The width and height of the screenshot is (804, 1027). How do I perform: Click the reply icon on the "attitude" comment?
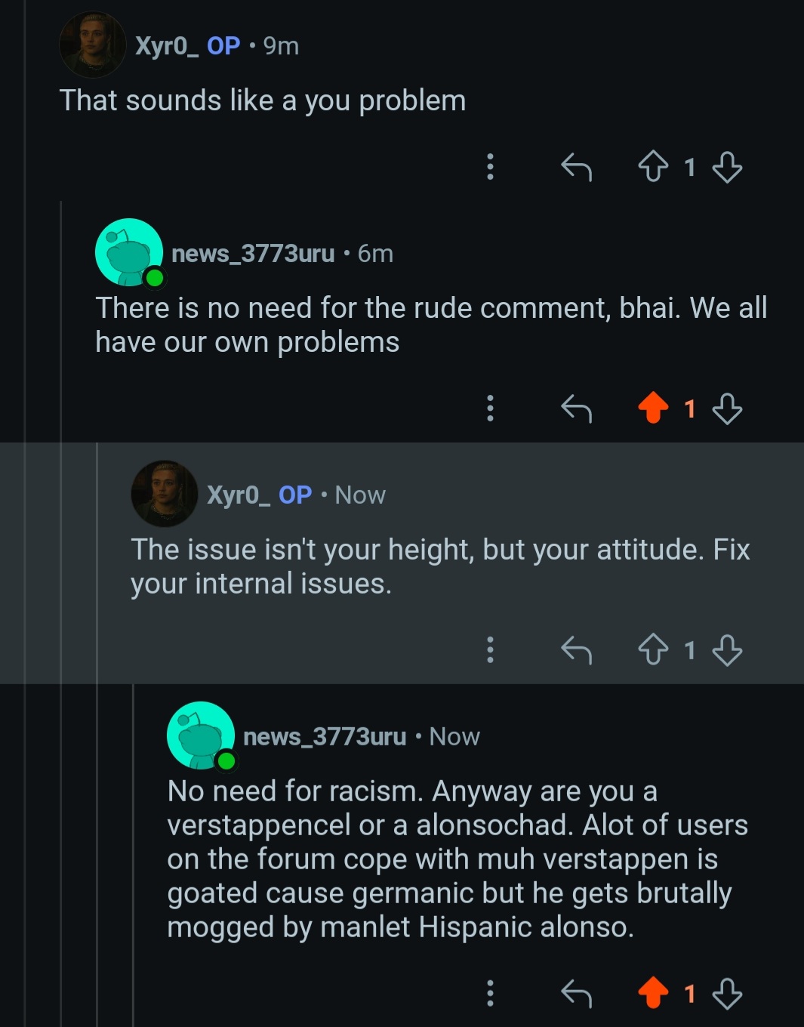[x=577, y=650]
